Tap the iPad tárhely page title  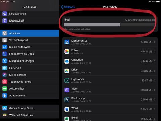[110, 7]
